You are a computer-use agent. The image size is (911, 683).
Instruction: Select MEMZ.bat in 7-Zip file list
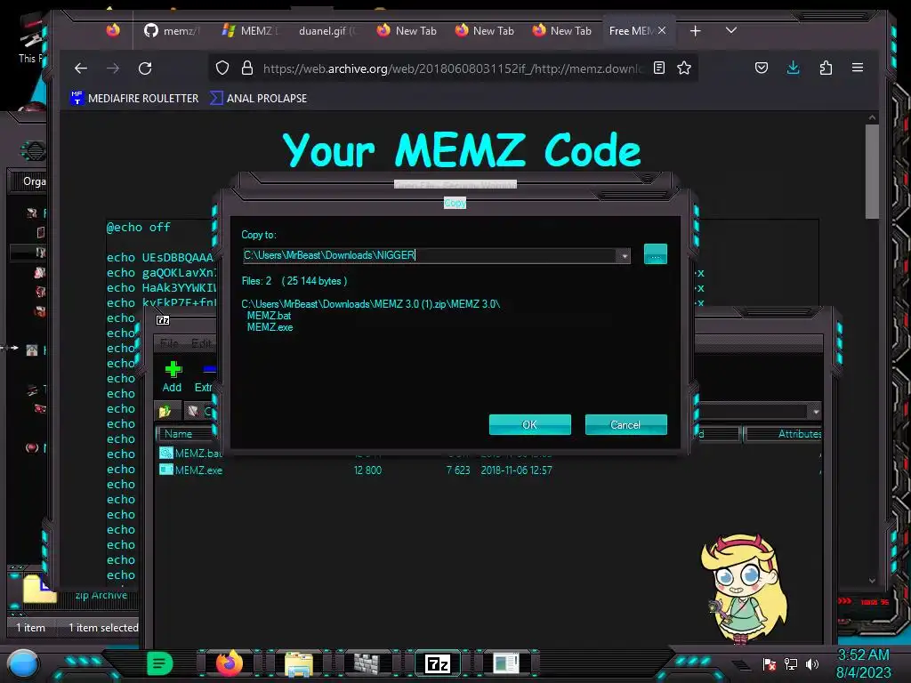tap(198, 454)
